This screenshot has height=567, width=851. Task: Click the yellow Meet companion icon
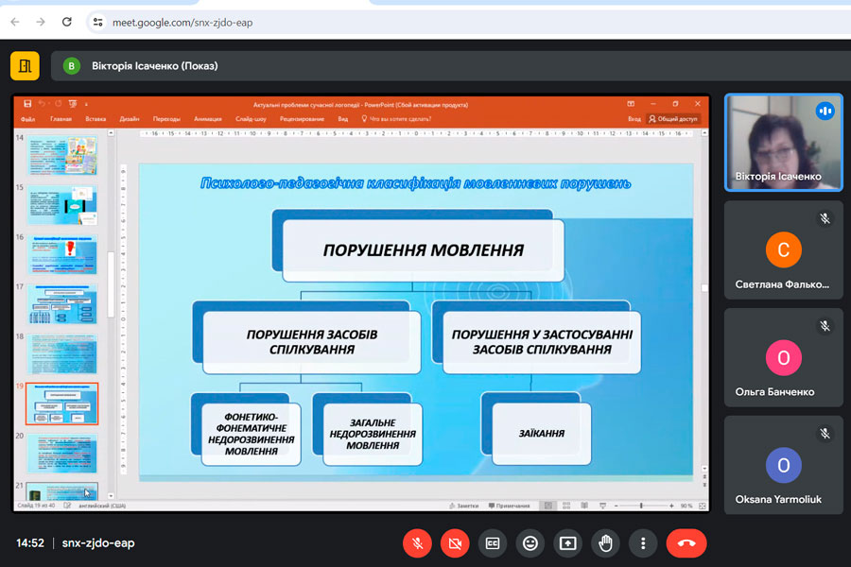pos(25,65)
